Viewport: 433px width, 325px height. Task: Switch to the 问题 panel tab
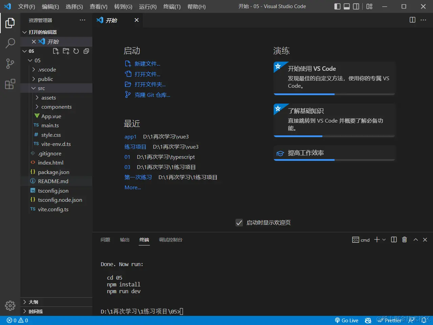click(106, 240)
